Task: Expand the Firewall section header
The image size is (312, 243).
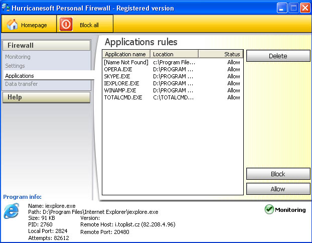Action: point(46,45)
